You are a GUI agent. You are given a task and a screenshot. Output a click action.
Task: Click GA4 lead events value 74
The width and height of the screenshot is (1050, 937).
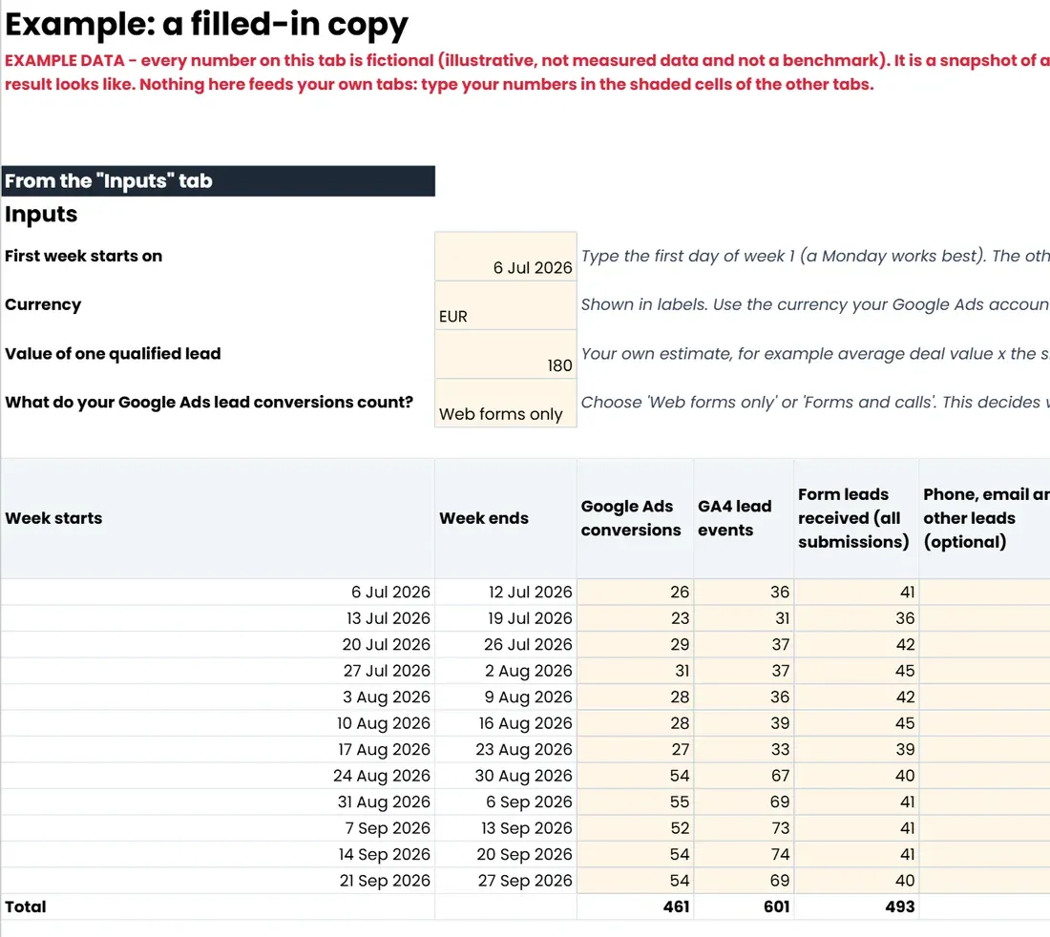pos(744,855)
